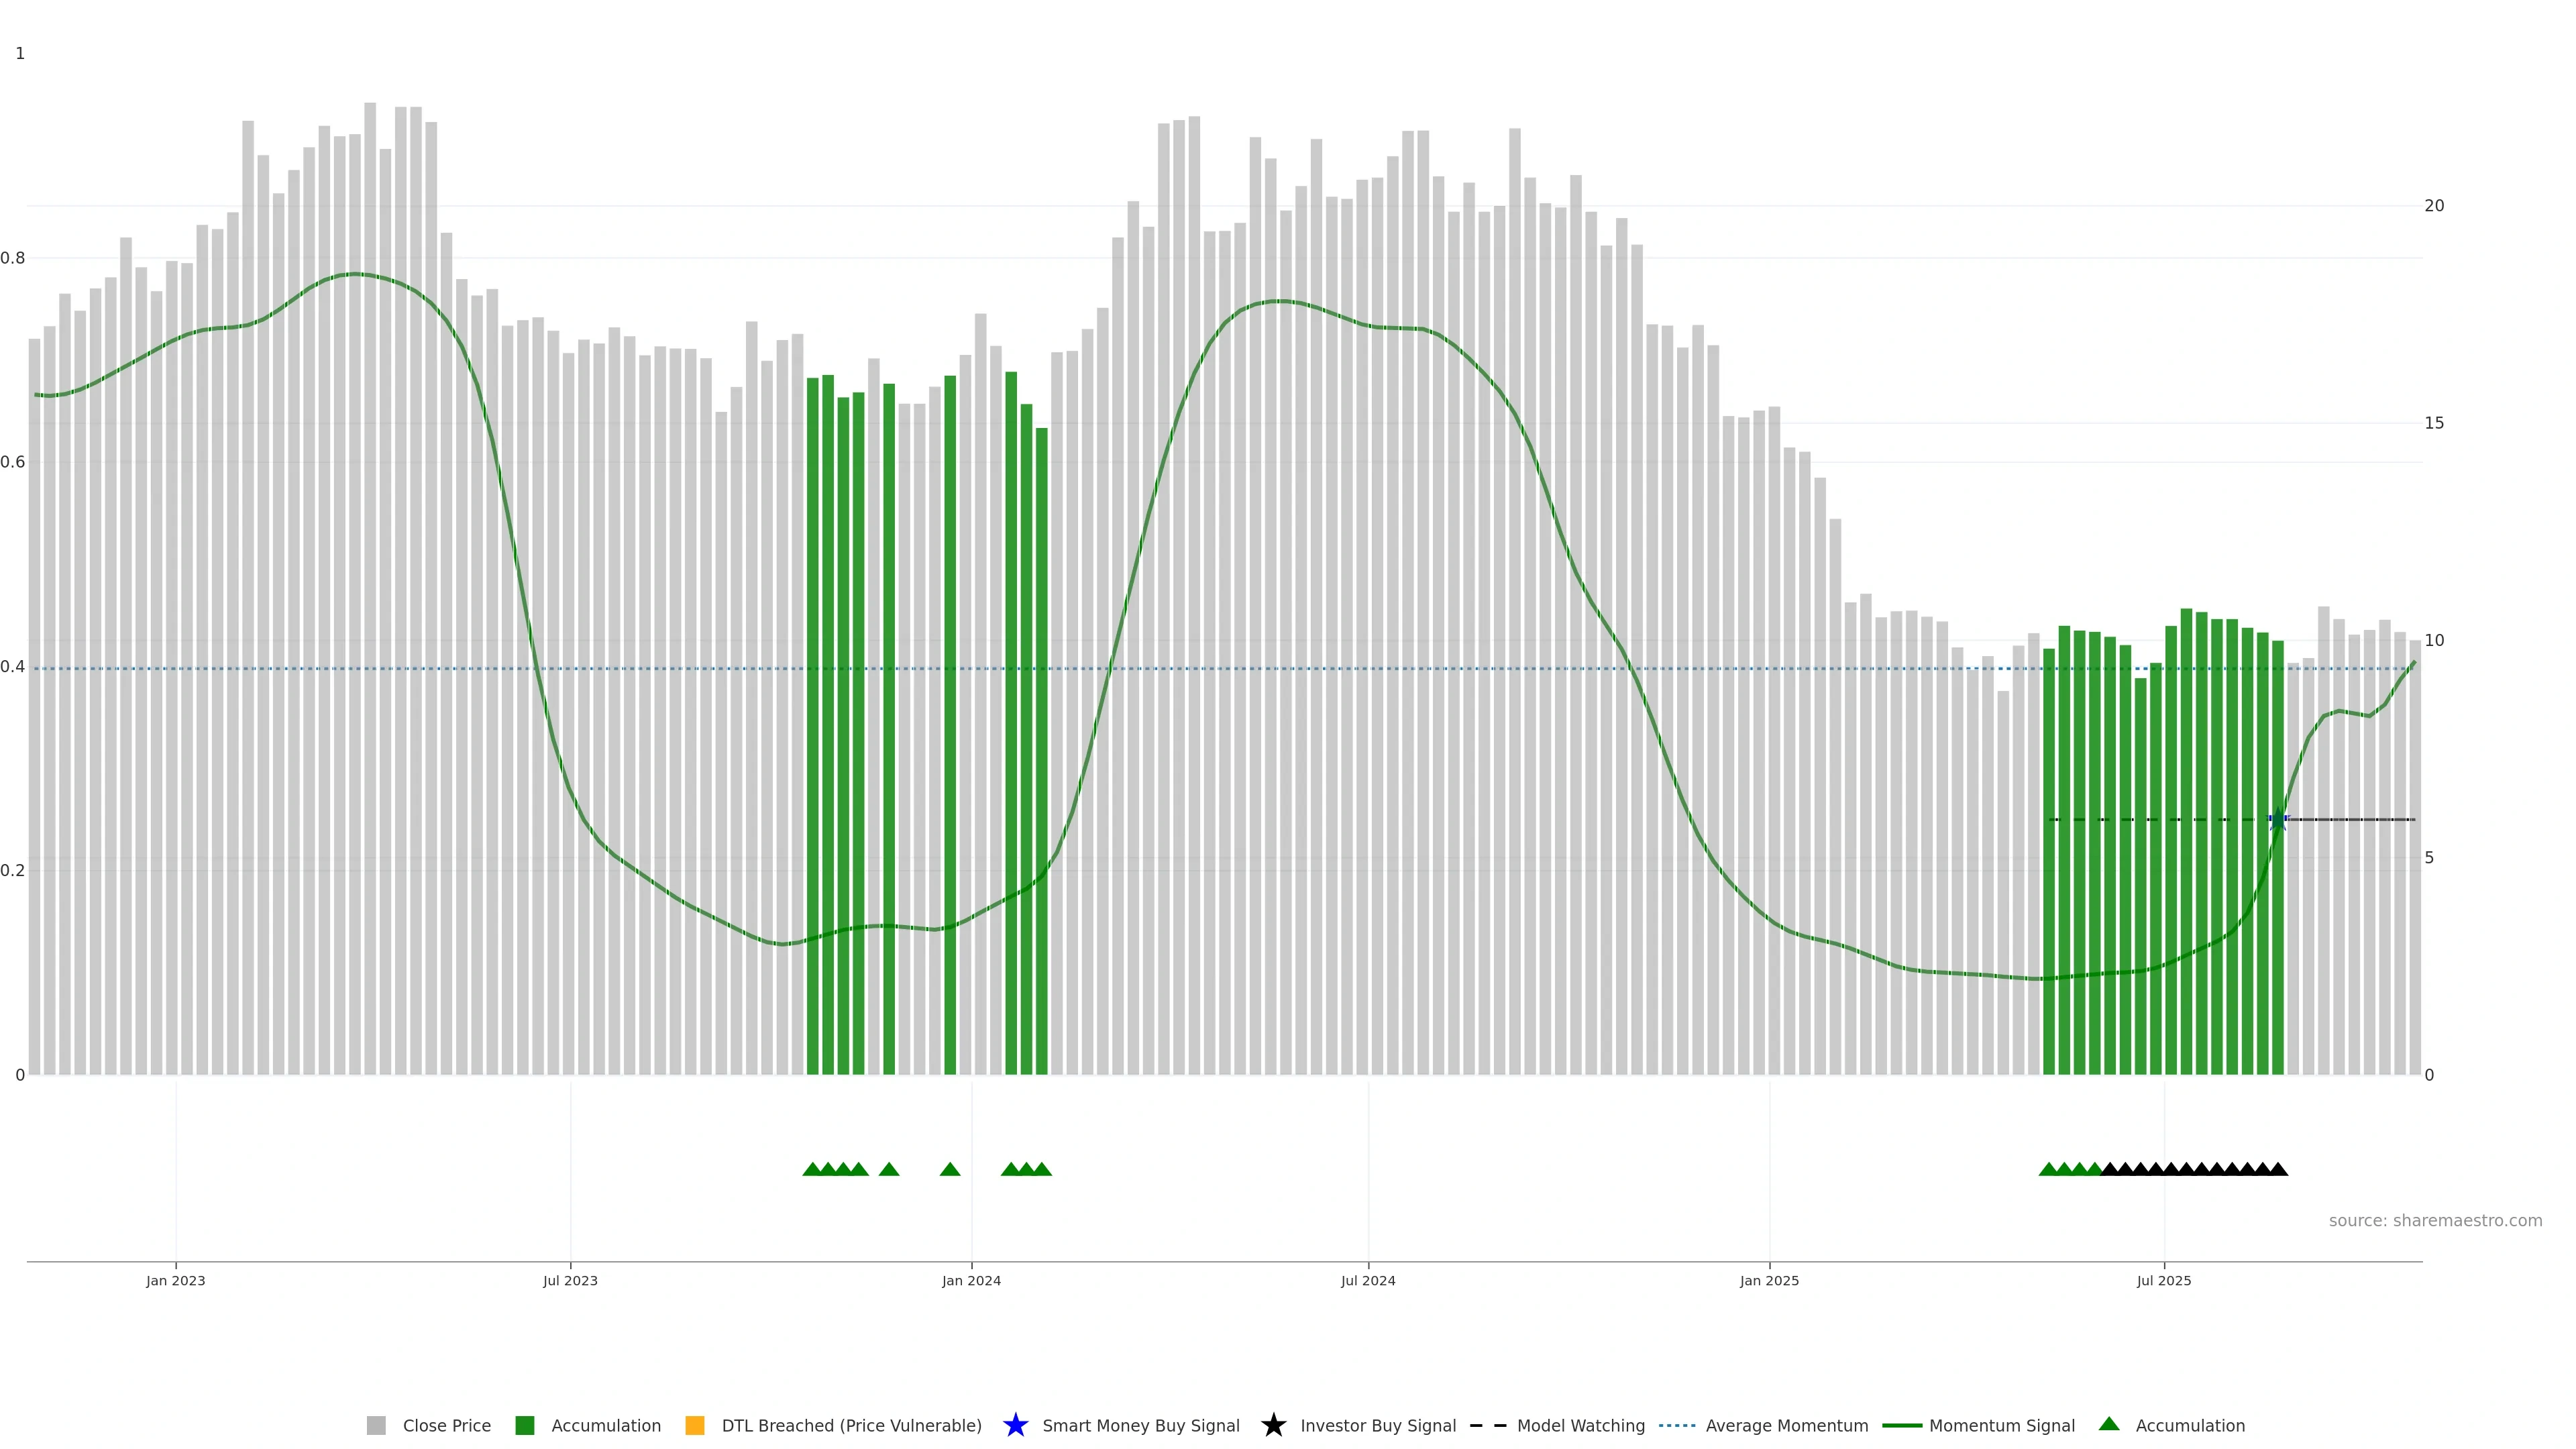2576x1449 pixels.
Task: Click the dashed Model Watching legend line
Action: [x=1487, y=1425]
